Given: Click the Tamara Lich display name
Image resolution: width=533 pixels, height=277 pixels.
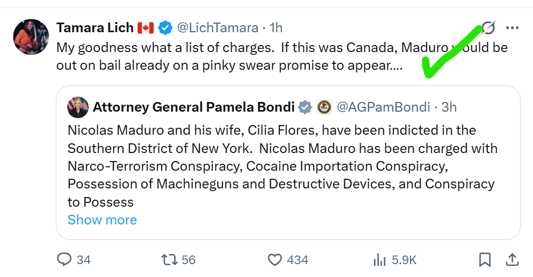Looking at the screenshot, I should coord(95,27).
